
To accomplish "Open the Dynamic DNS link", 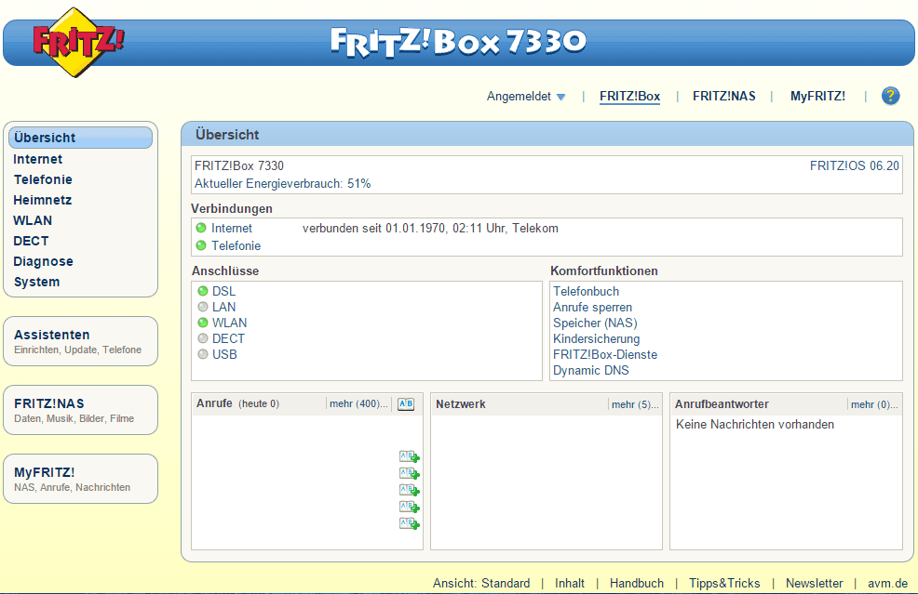I will [x=590, y=370].
